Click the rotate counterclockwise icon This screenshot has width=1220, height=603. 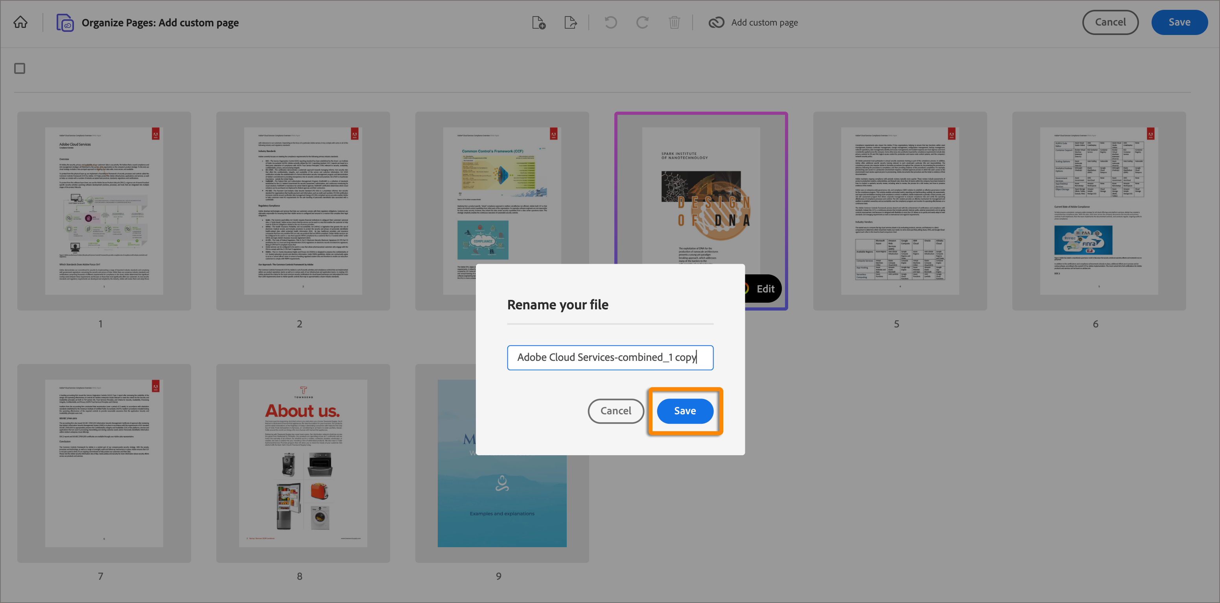click(610, 22)
